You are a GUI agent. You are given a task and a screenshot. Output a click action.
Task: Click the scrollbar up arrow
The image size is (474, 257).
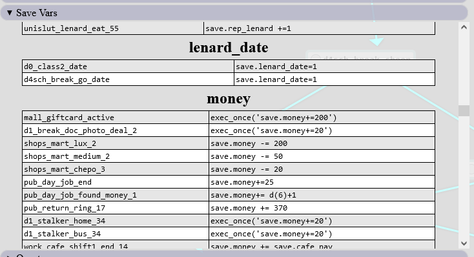464,27
